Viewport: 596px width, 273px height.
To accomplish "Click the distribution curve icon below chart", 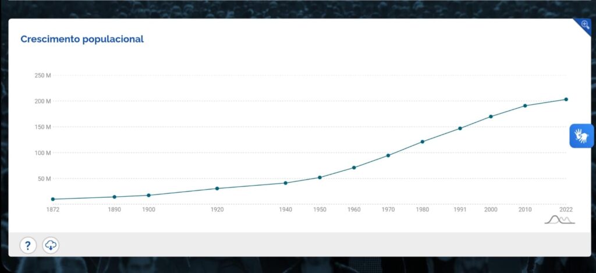I will (x=559, y=219).
